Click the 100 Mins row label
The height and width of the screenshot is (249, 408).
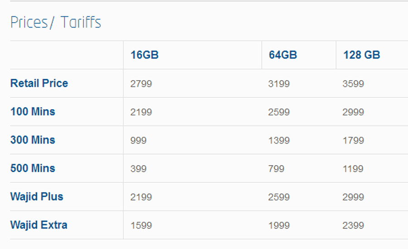click(x=33, y=111)
